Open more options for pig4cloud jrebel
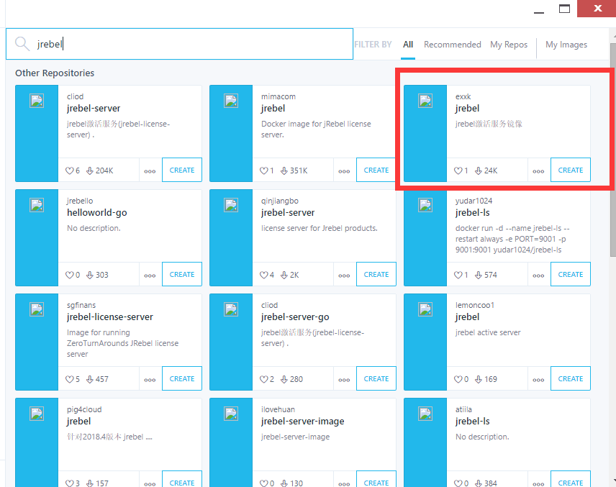 [150, 483]
